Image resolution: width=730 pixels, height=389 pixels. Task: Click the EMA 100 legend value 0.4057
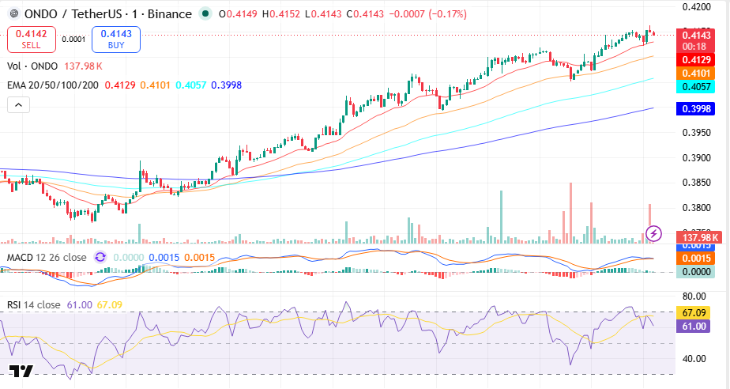[x=191, y=85]
